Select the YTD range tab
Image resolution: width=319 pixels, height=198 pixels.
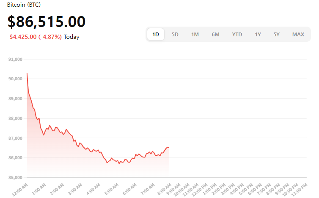coord(237,35)
